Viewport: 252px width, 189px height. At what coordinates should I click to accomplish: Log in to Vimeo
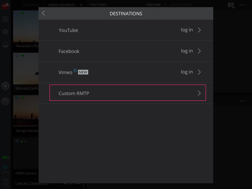click(x=187, y=72)
